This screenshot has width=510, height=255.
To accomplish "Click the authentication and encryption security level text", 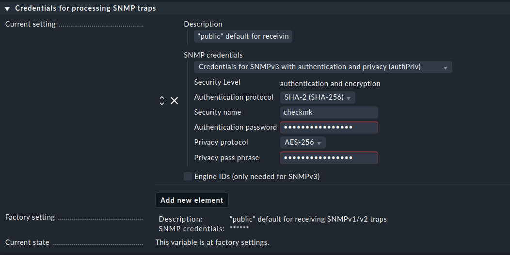I will click(330, 84).
